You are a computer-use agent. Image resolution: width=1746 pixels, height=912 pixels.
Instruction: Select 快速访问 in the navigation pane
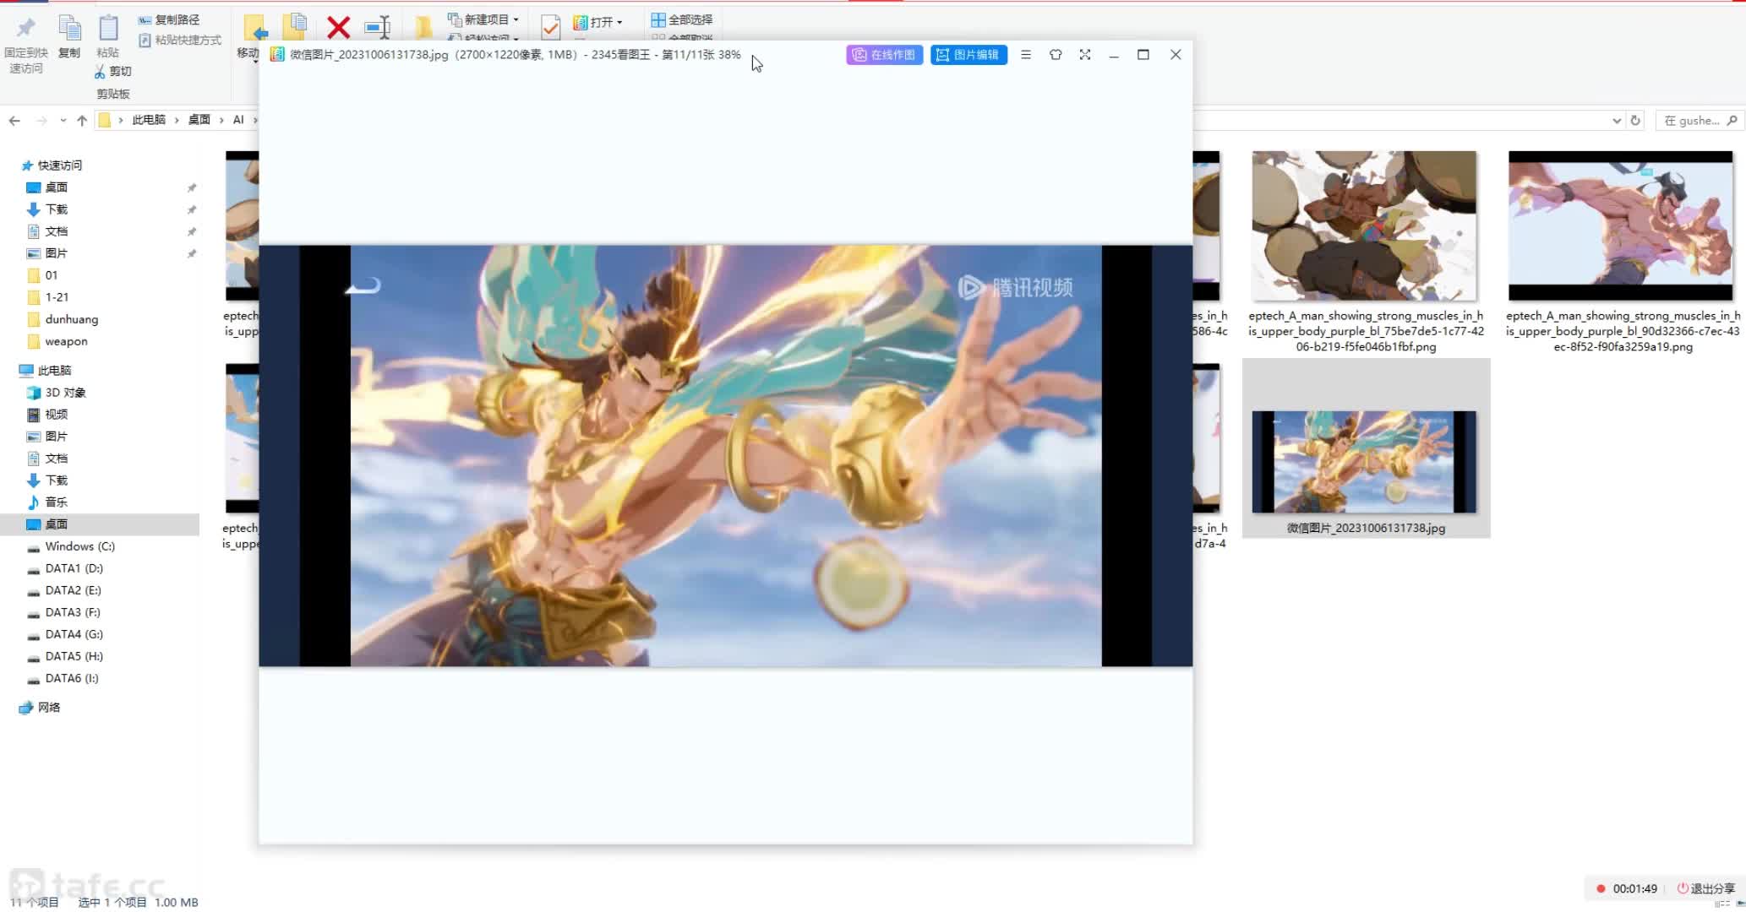point(59,166)
